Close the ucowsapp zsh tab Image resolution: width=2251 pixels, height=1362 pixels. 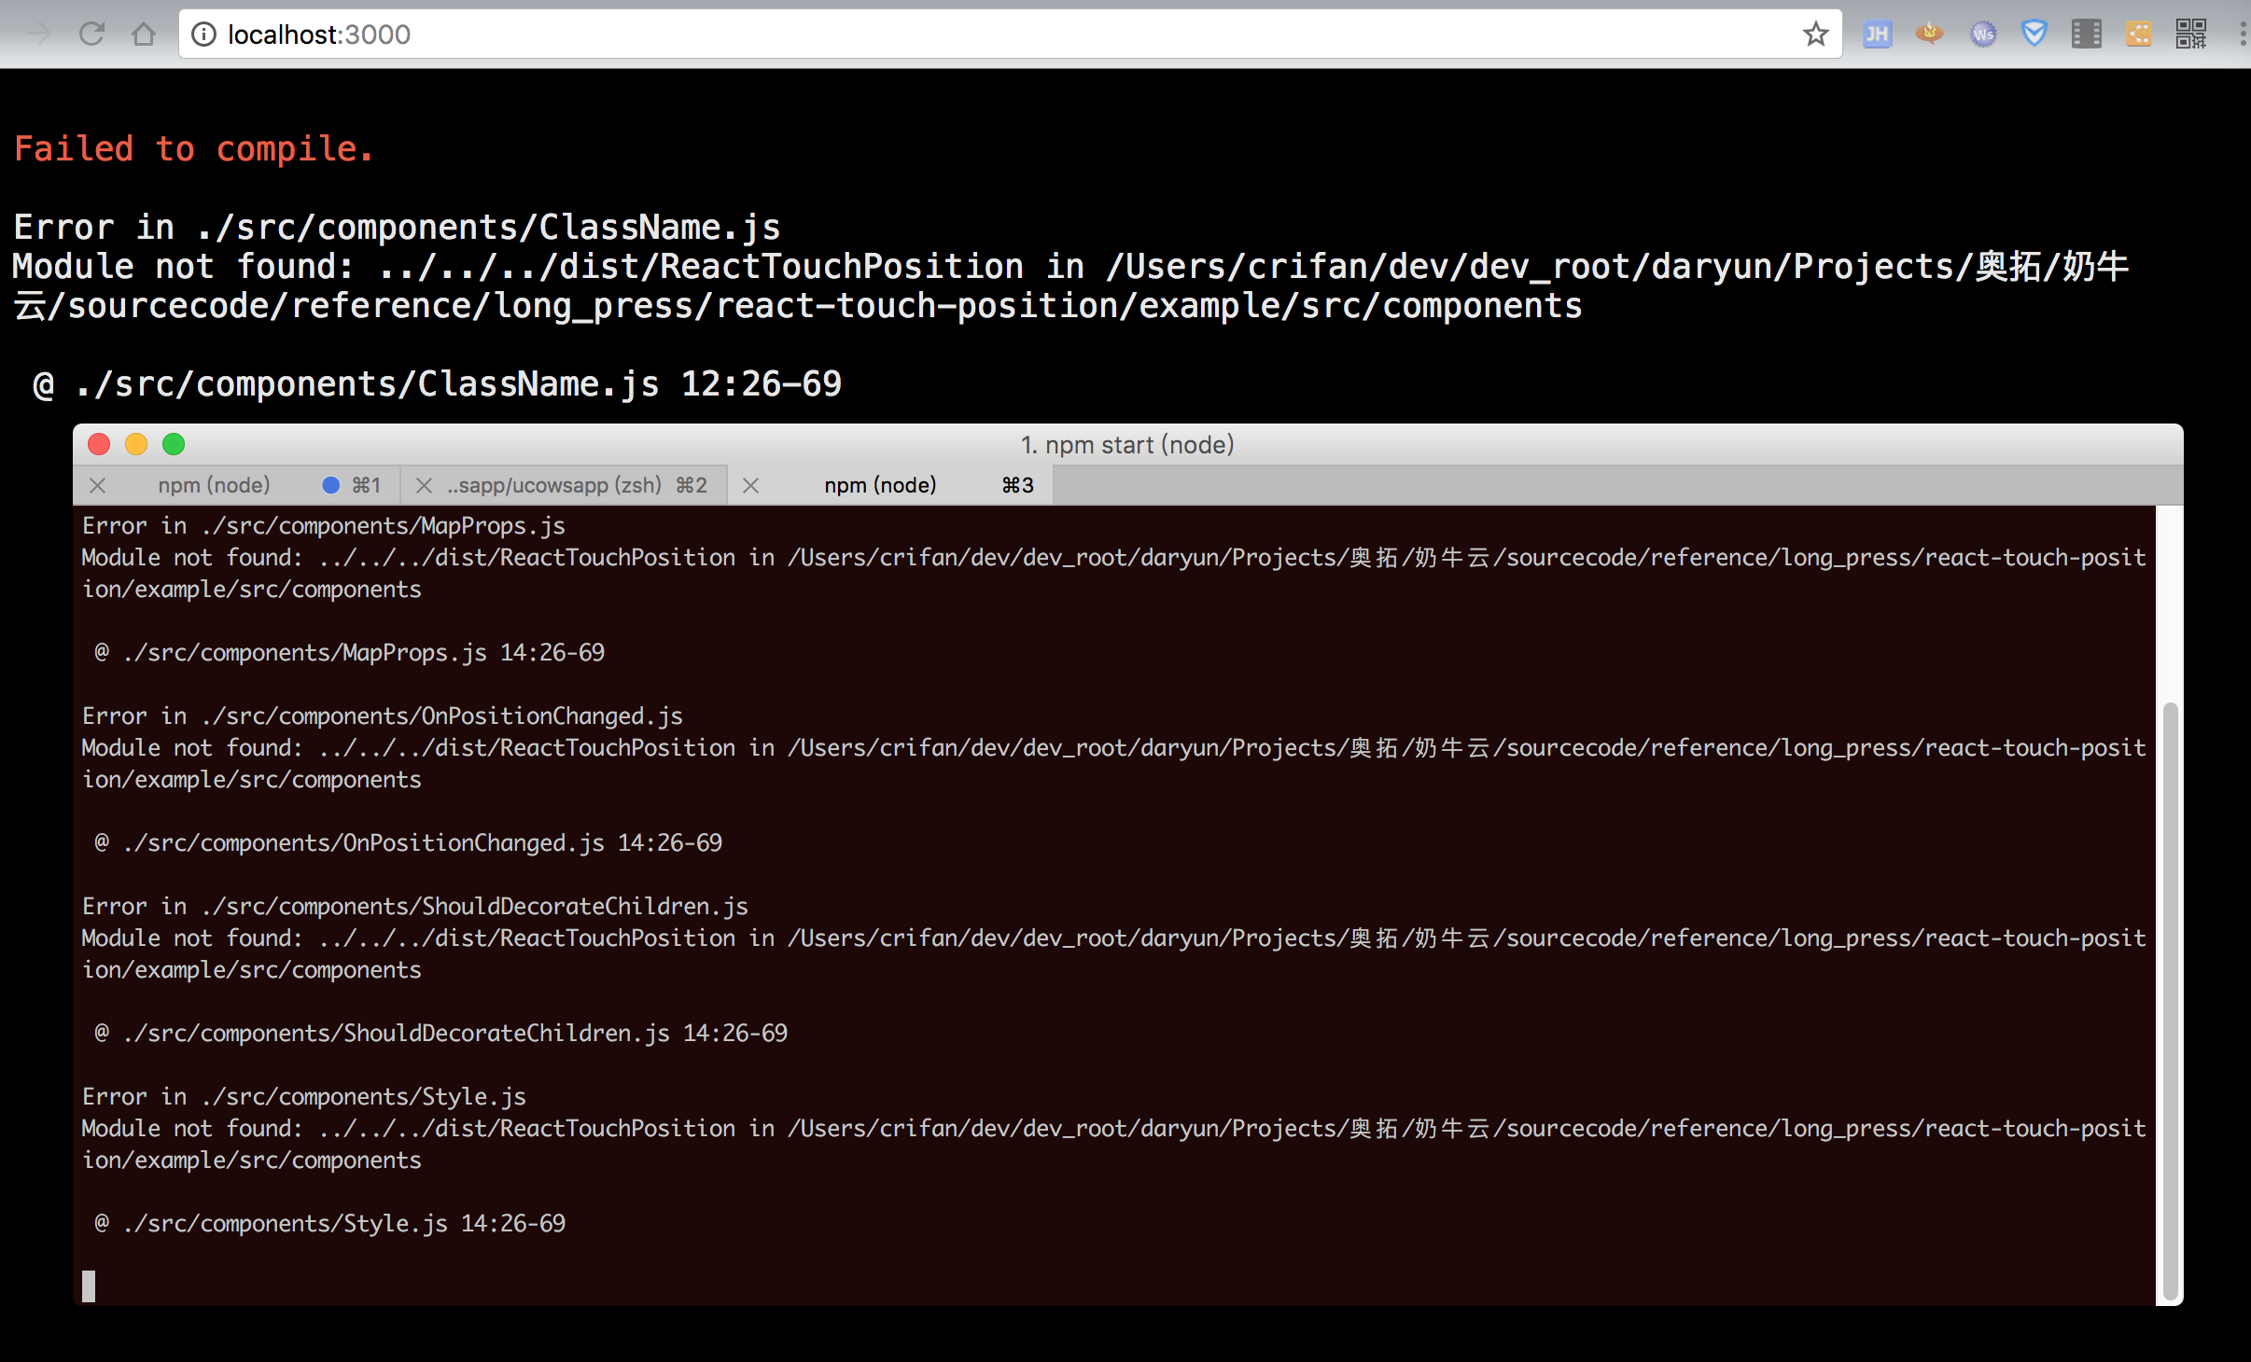[424, 485]
